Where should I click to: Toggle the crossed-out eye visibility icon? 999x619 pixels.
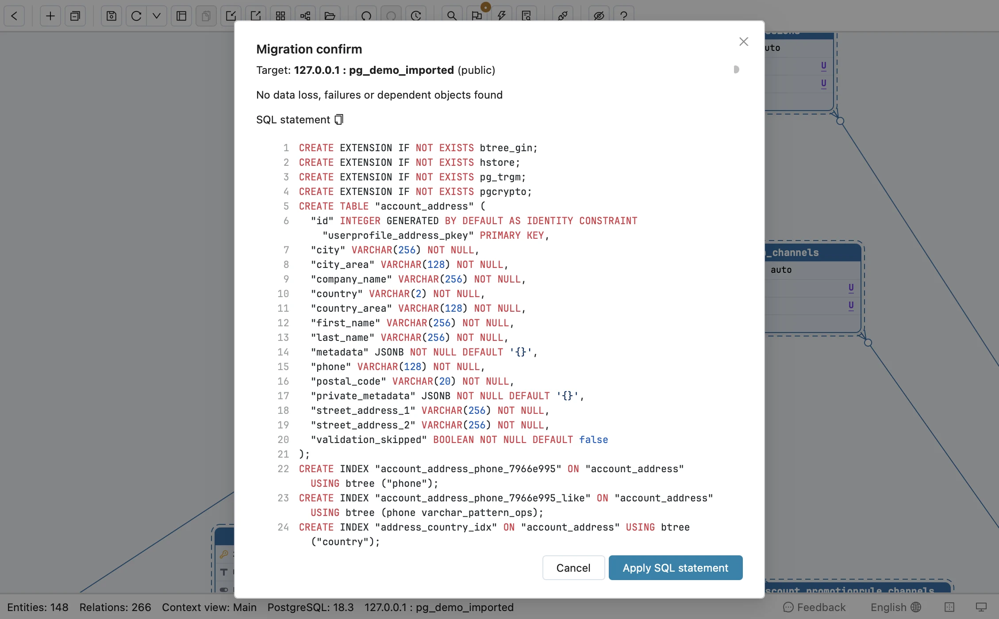click(599, 16)
